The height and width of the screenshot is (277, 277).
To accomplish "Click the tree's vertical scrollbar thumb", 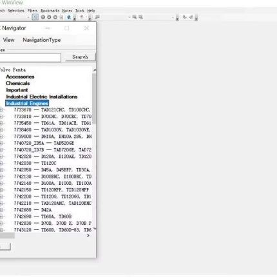I will tap(94, 99).
